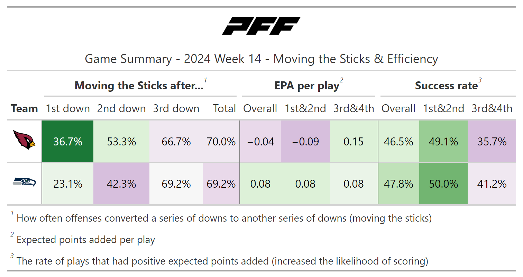Screen dimensions: 523x277
Task: Click the footnote explaining moving the sticks
Action: [224, 218]
